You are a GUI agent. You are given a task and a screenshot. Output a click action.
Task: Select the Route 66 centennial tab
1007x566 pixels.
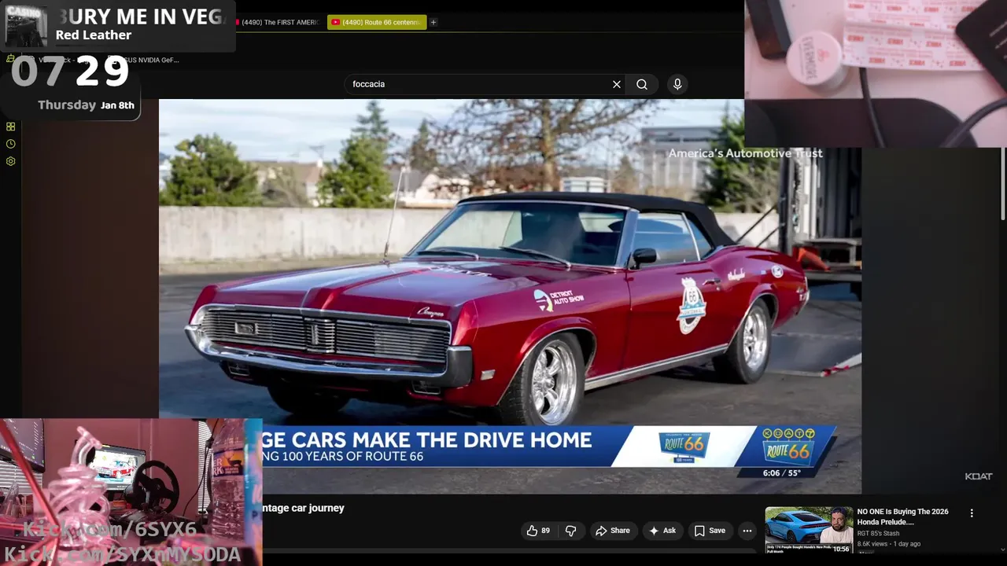click(377, 22)
